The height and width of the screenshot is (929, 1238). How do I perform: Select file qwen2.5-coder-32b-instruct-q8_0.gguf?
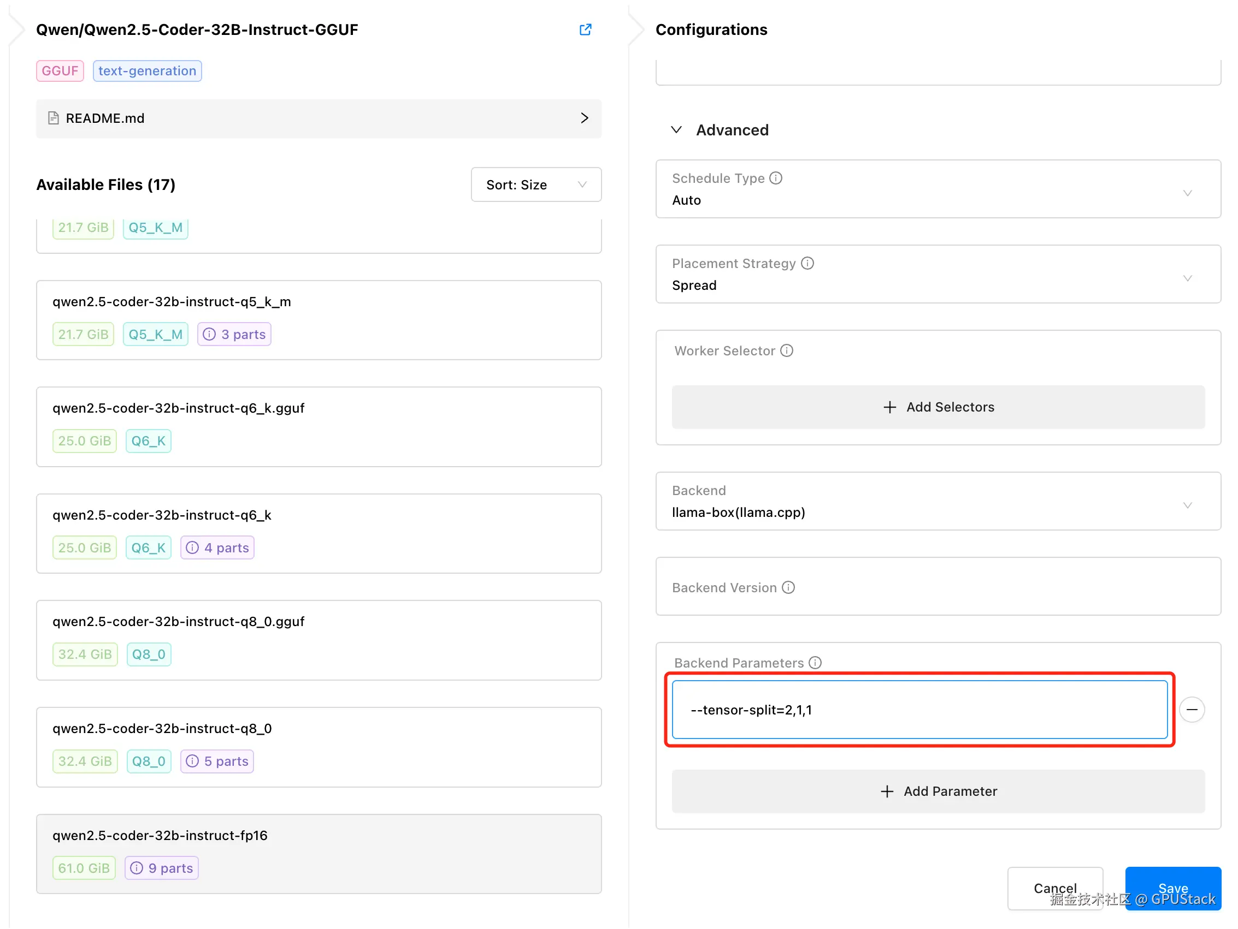tap(319, 640)
